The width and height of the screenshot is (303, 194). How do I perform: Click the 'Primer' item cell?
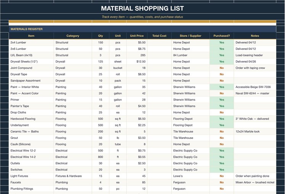[31, 100]
